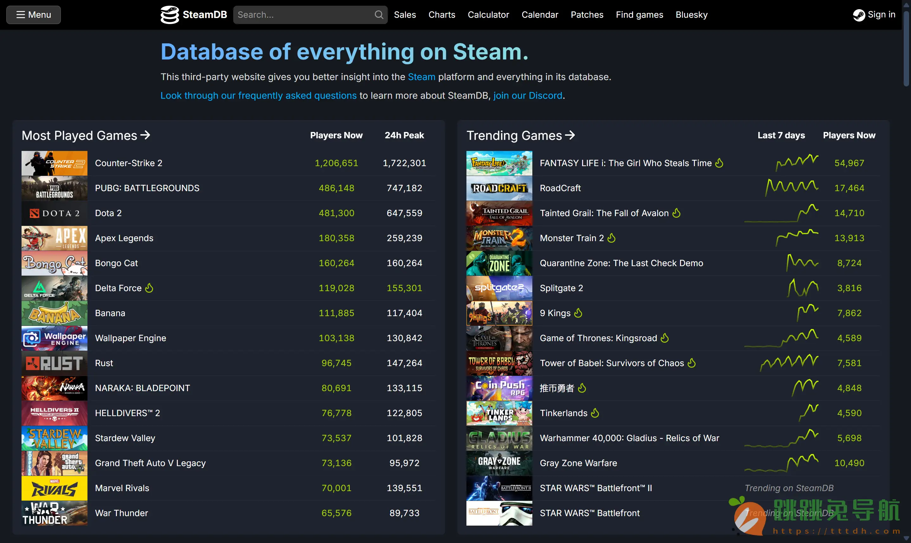Viewport: 911px width, 543px height.
Task: Open Wallpaper Engine thumbnail
Action: pyautogui.click(x=54, y=338)
